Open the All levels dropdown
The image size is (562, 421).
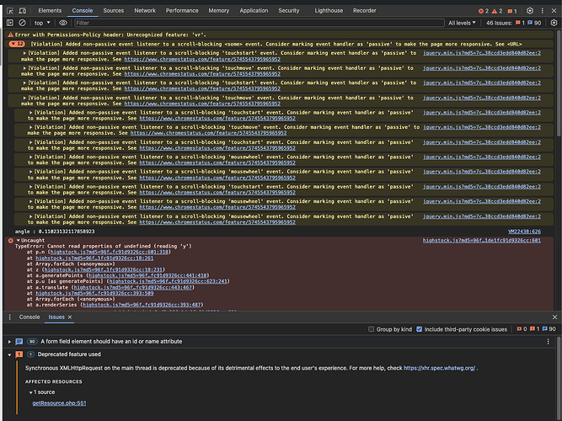(462, 23)
